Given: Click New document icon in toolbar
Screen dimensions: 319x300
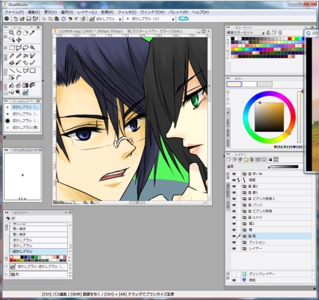Looking at the screenshot, I should 15,19.
